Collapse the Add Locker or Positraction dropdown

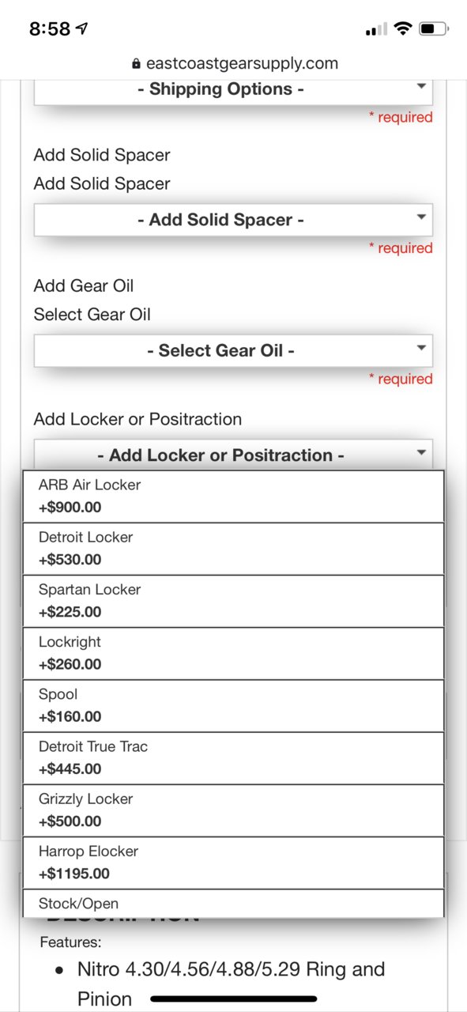233,455
